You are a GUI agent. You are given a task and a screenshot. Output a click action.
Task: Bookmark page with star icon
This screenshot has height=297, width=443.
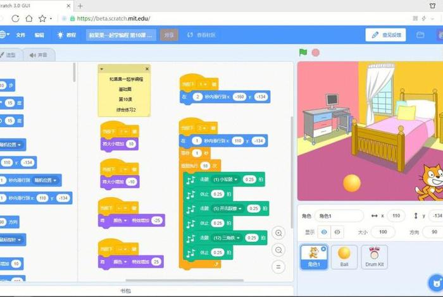tap(42, 18)
